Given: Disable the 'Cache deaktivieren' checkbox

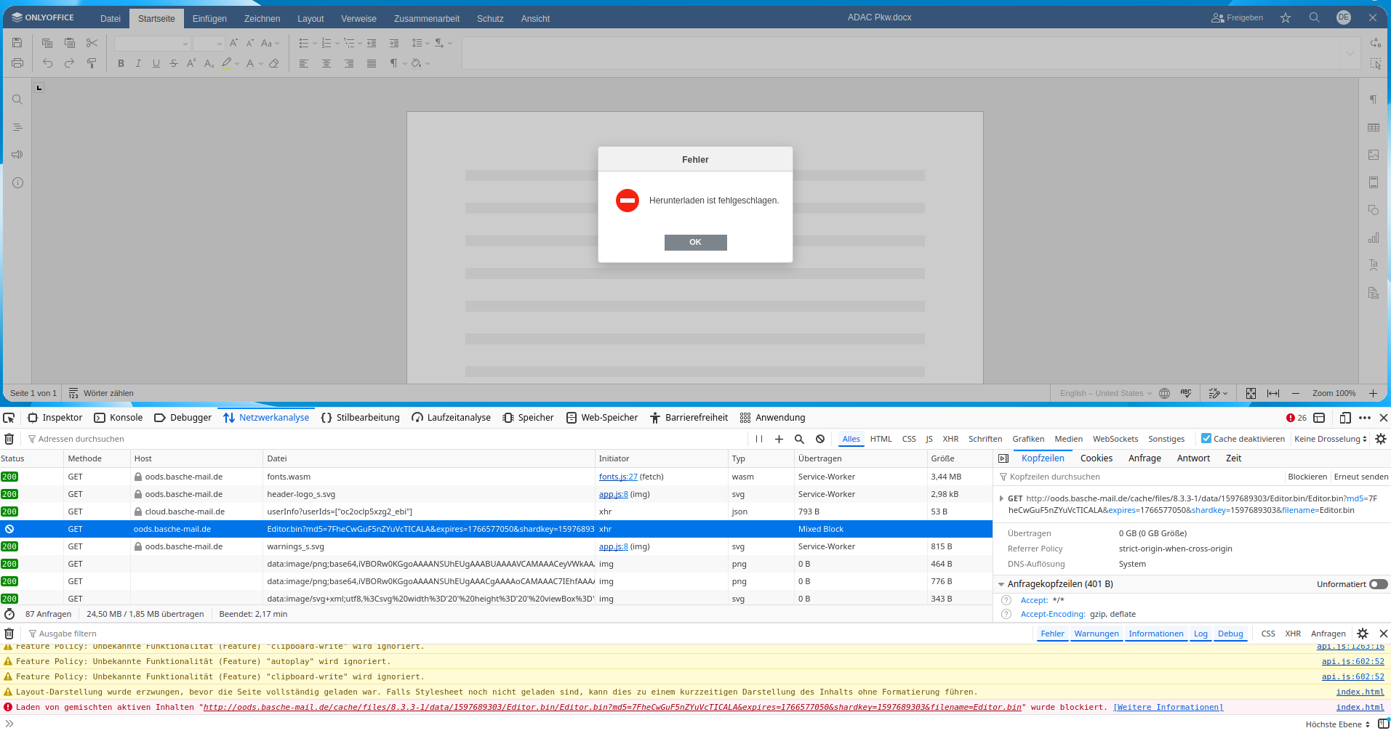Looking at the screenshot, I should pos(1206,439).
